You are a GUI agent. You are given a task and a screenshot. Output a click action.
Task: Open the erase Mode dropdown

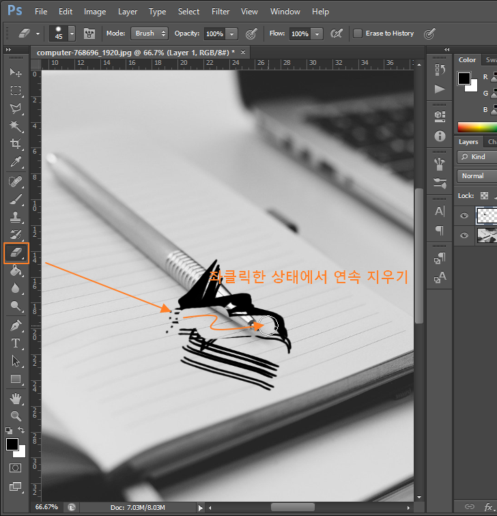click(150, 33)
